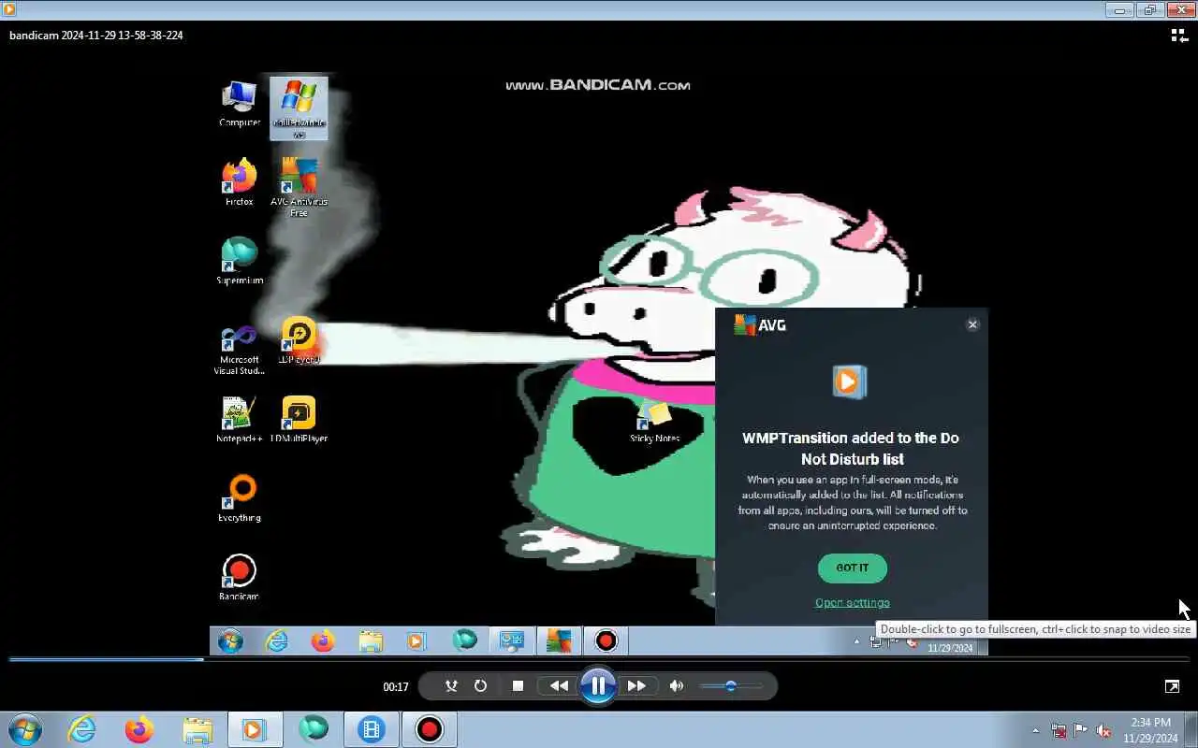Click the GOT IT button
This screenshot has height=748, width=1198.
(x=853, y=568)
